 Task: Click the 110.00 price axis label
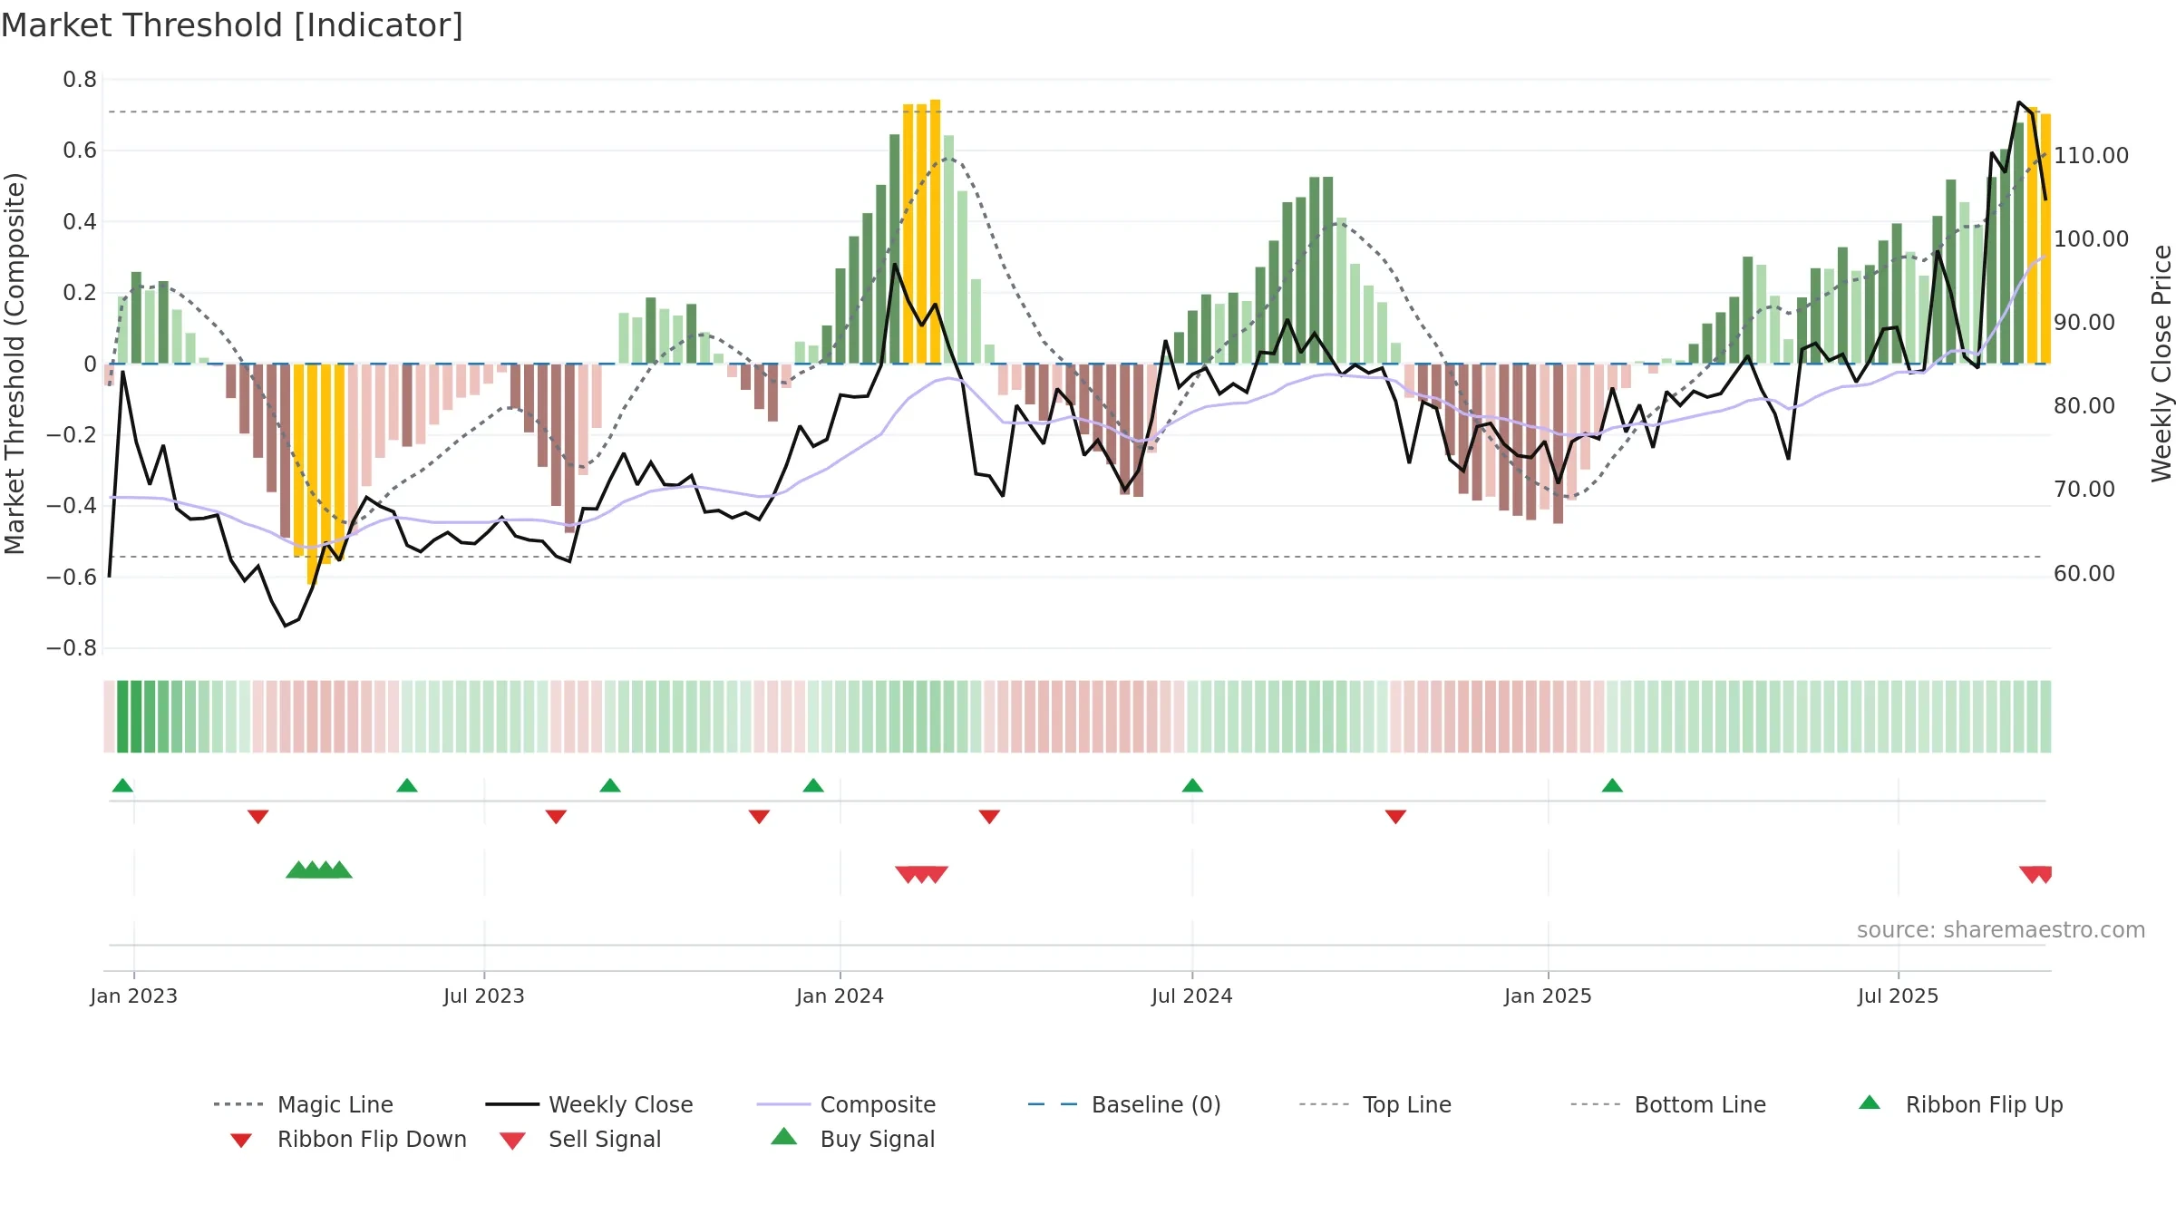coord(2092,156)
